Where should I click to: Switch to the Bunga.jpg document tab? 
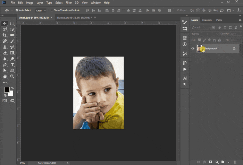75,18
